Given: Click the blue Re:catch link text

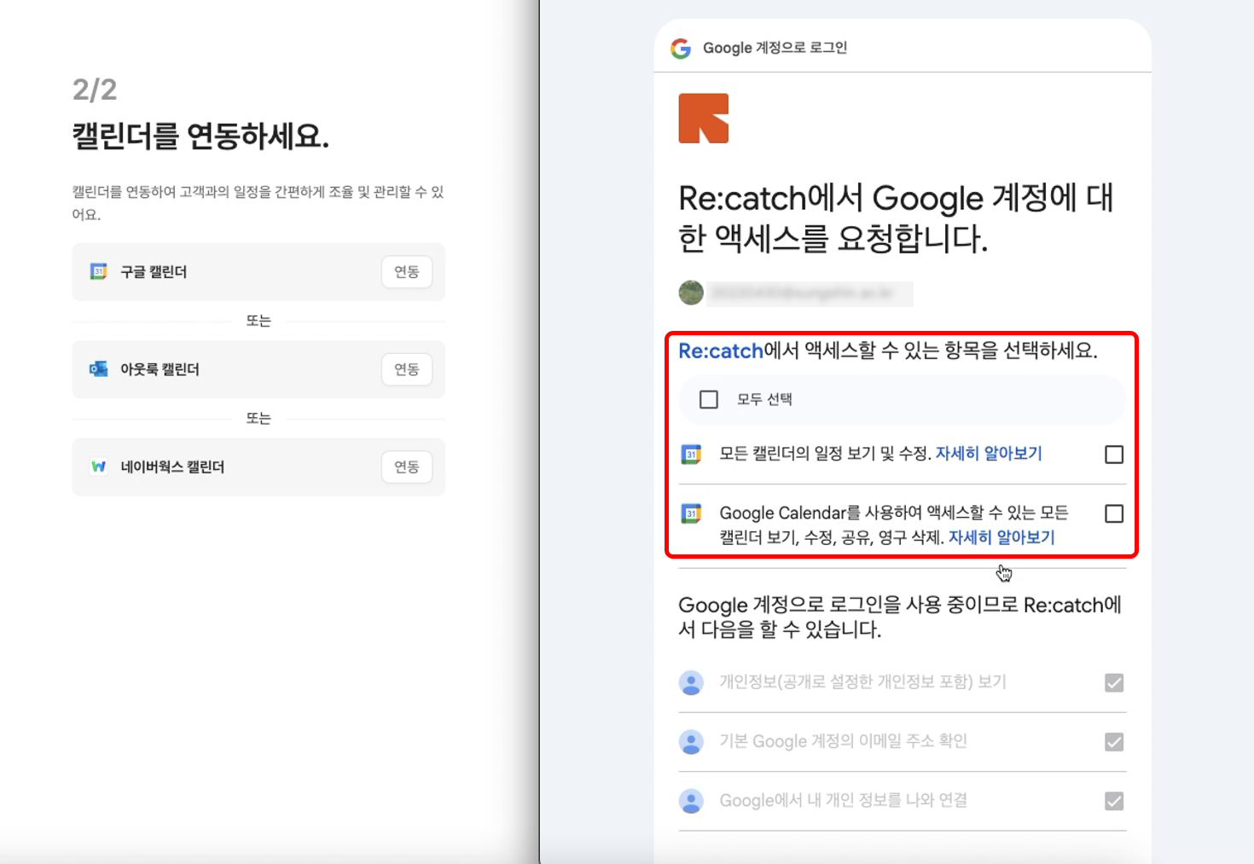Looking at the screenshot, I should [720, 351].
